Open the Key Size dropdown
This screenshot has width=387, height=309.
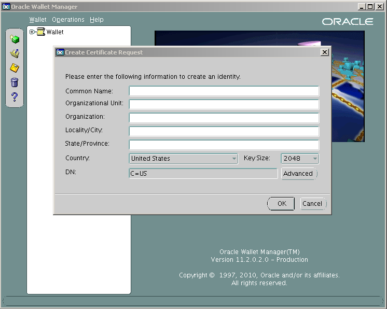point(300,159)
